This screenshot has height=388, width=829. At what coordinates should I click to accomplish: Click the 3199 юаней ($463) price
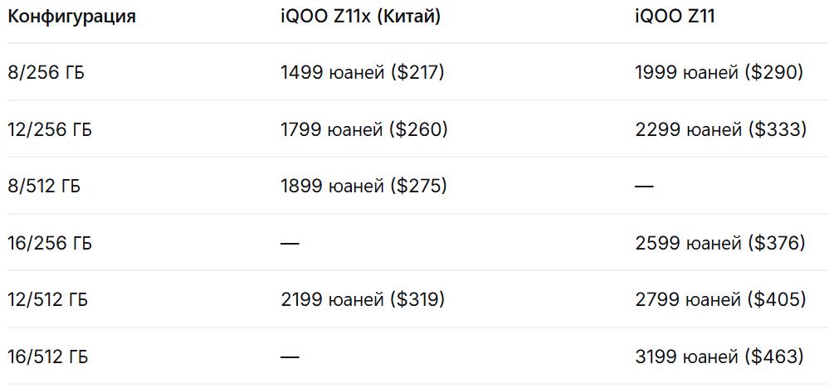click(719, 357)
